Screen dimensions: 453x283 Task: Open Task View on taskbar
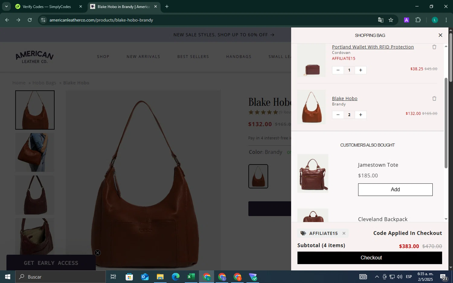coord(114,277)
